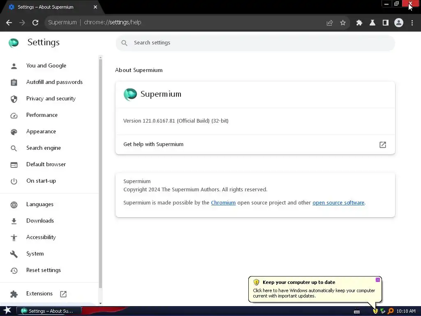Viewport: 421px width, 316px height.
Task: Click the keyboard icon in the taskbar
Action: (x=357, y=311)
